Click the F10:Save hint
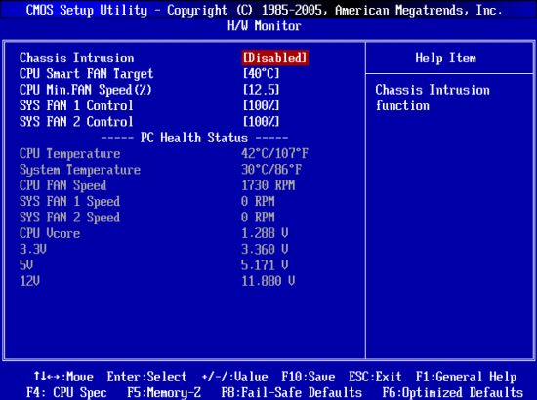Viewport: 537px width, 400px height. point(309,377)
